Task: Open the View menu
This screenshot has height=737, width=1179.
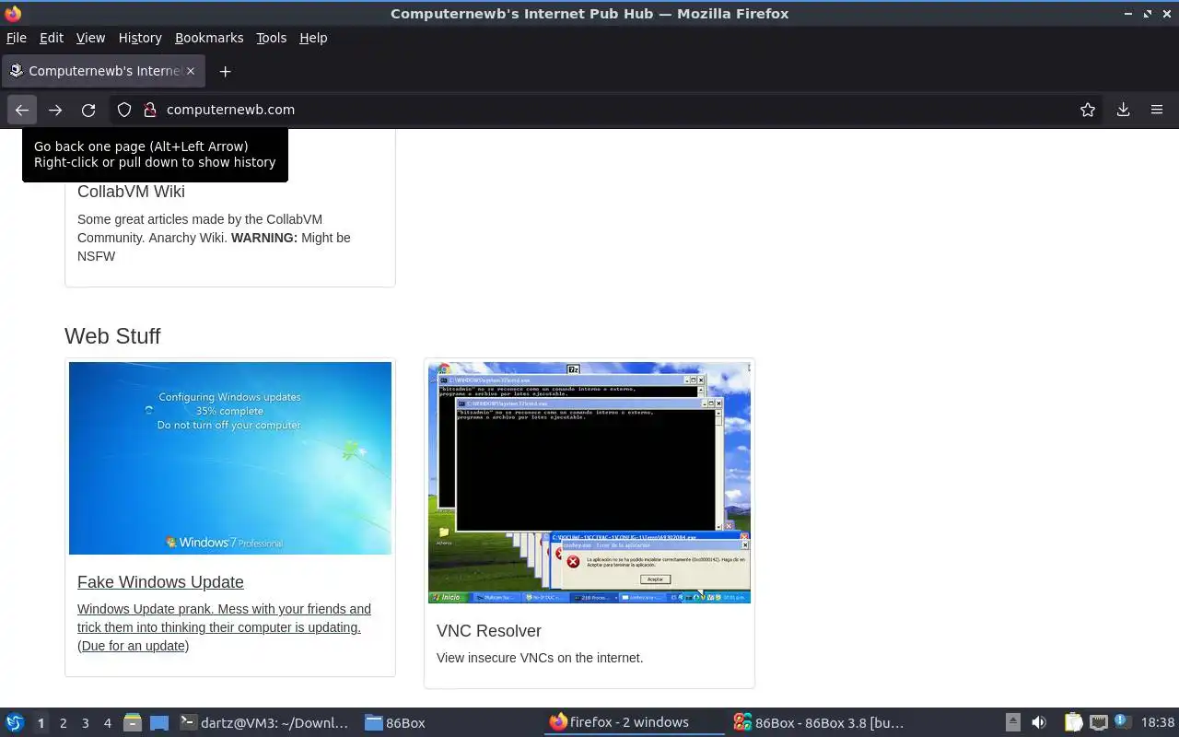Action: pos(90,38)
